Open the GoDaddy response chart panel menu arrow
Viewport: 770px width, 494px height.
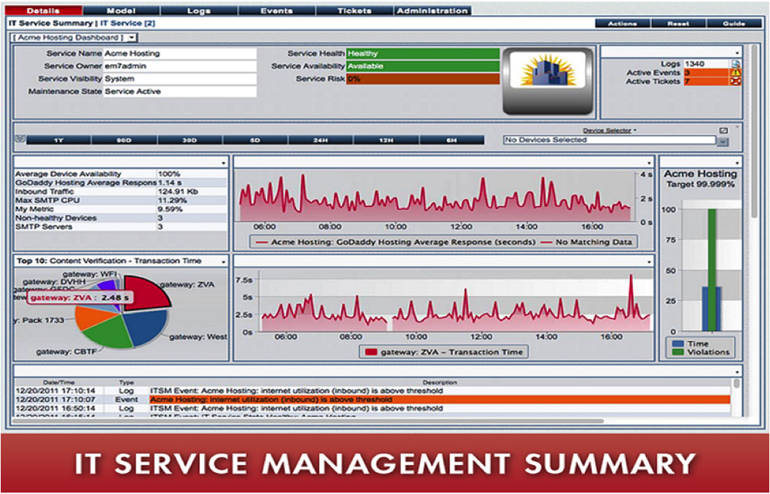649,163
